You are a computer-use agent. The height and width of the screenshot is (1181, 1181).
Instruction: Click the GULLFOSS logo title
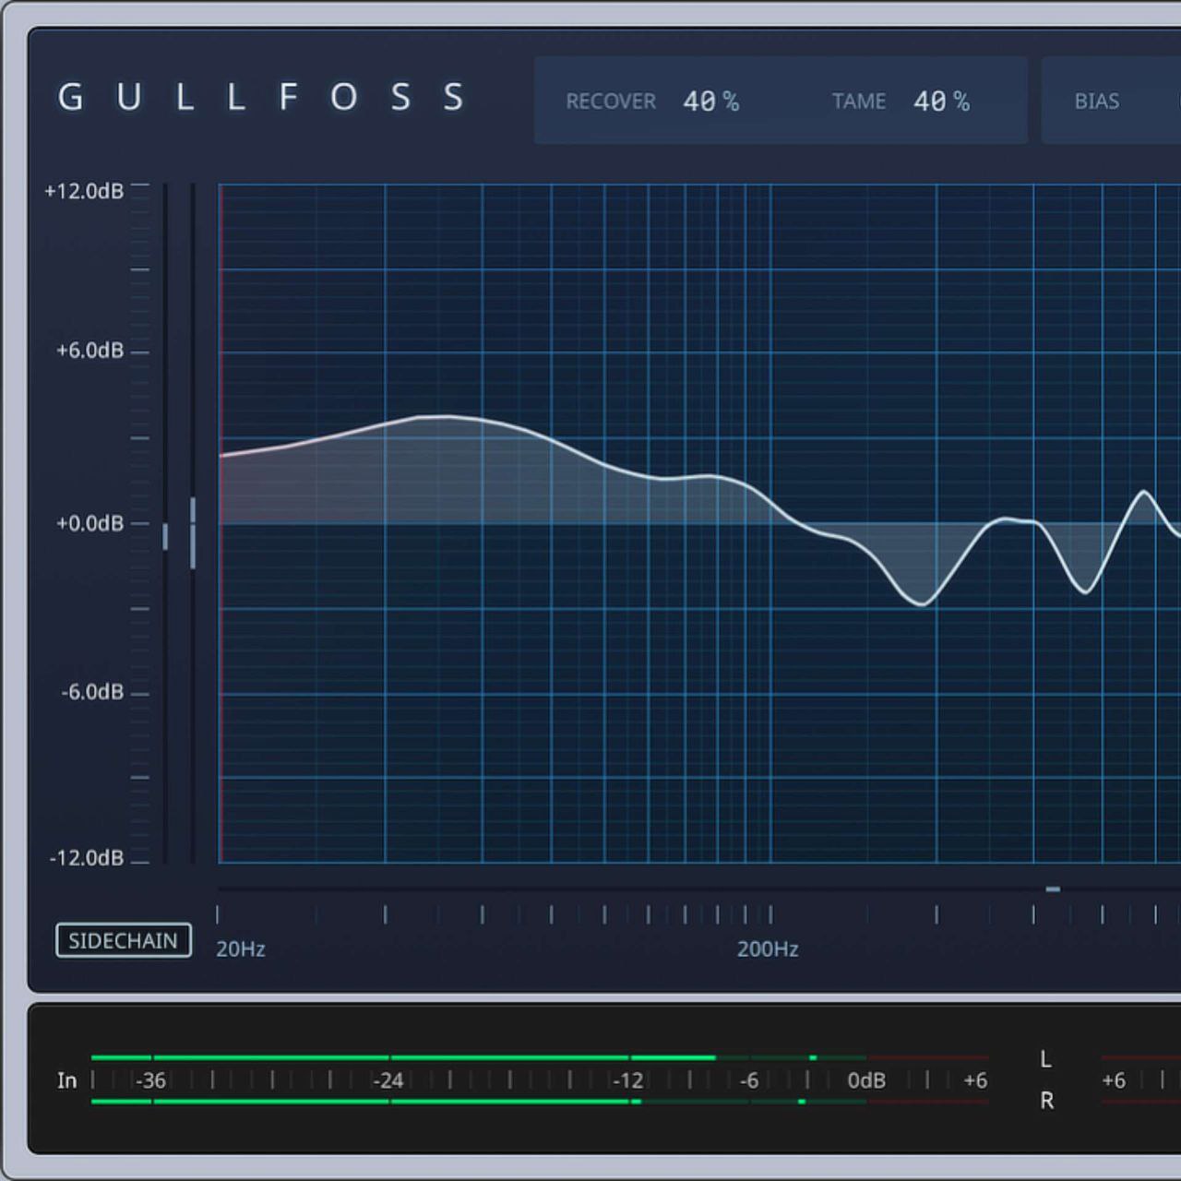261,97
